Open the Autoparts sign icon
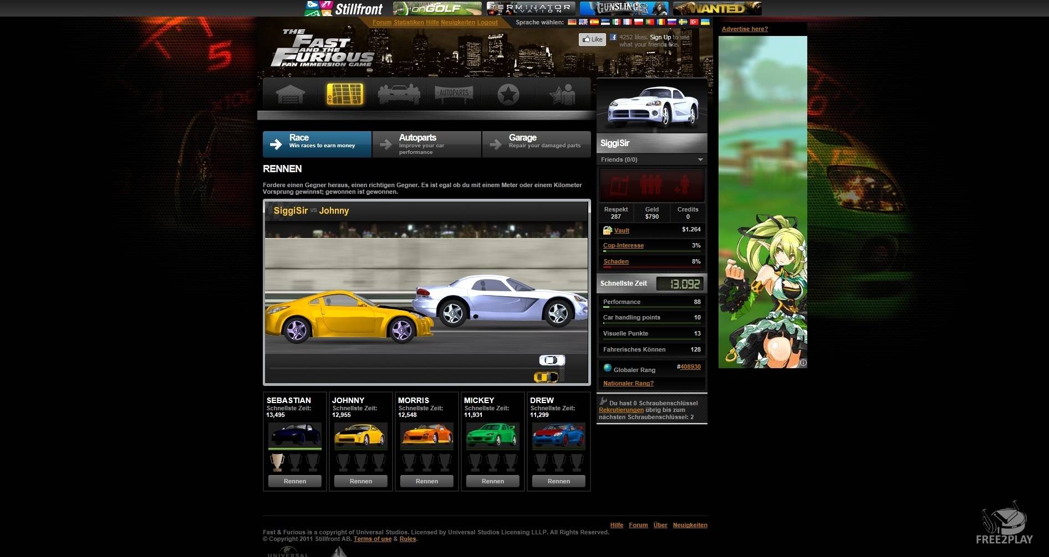 click(454, 94)
